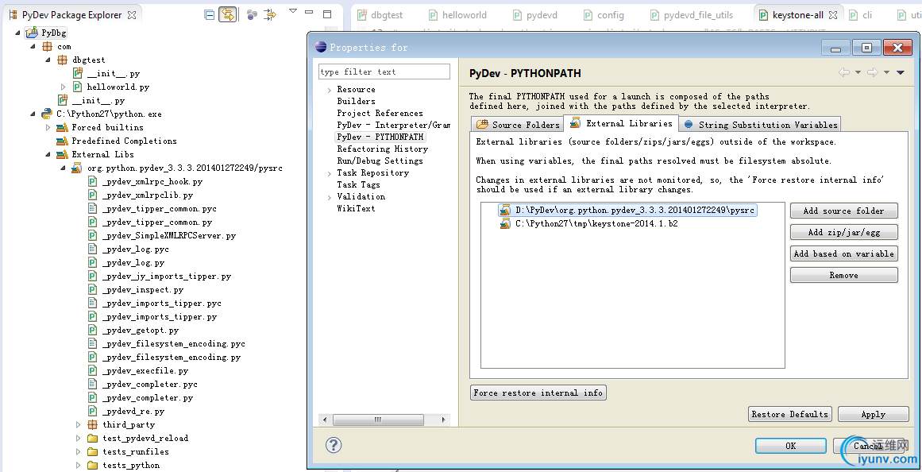The image size is (922, 472).
Task: Switch to the Source Folders tab
Action: (x=518, y=125)
